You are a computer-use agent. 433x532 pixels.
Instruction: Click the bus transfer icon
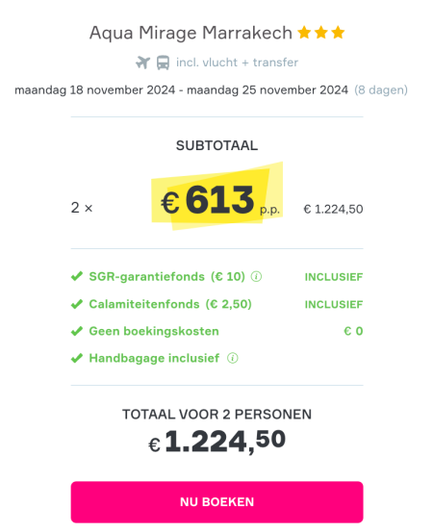pos(163,63)
